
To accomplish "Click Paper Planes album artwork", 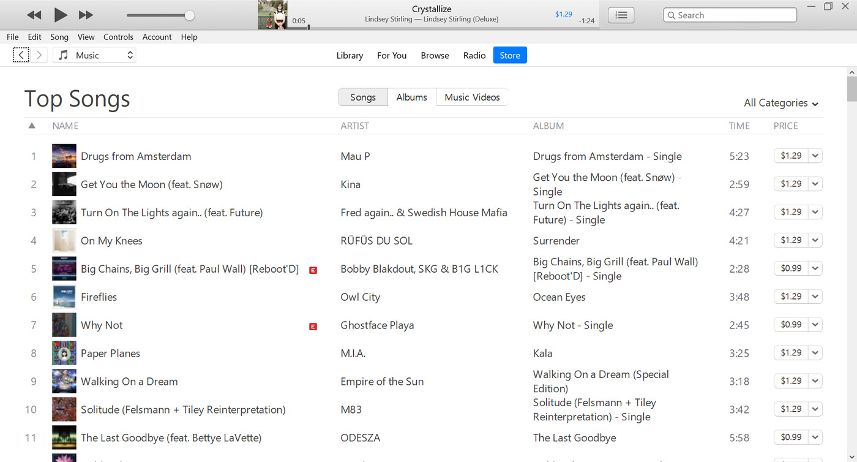I will (x=64, y=354).
